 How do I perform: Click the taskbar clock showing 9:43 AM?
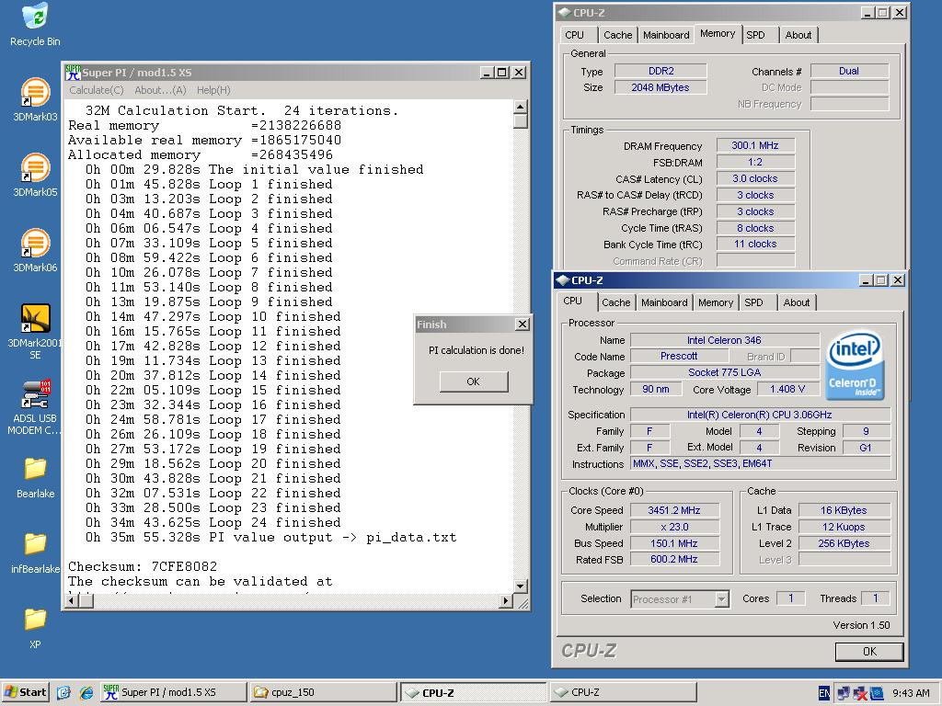[x=911, y=693]
